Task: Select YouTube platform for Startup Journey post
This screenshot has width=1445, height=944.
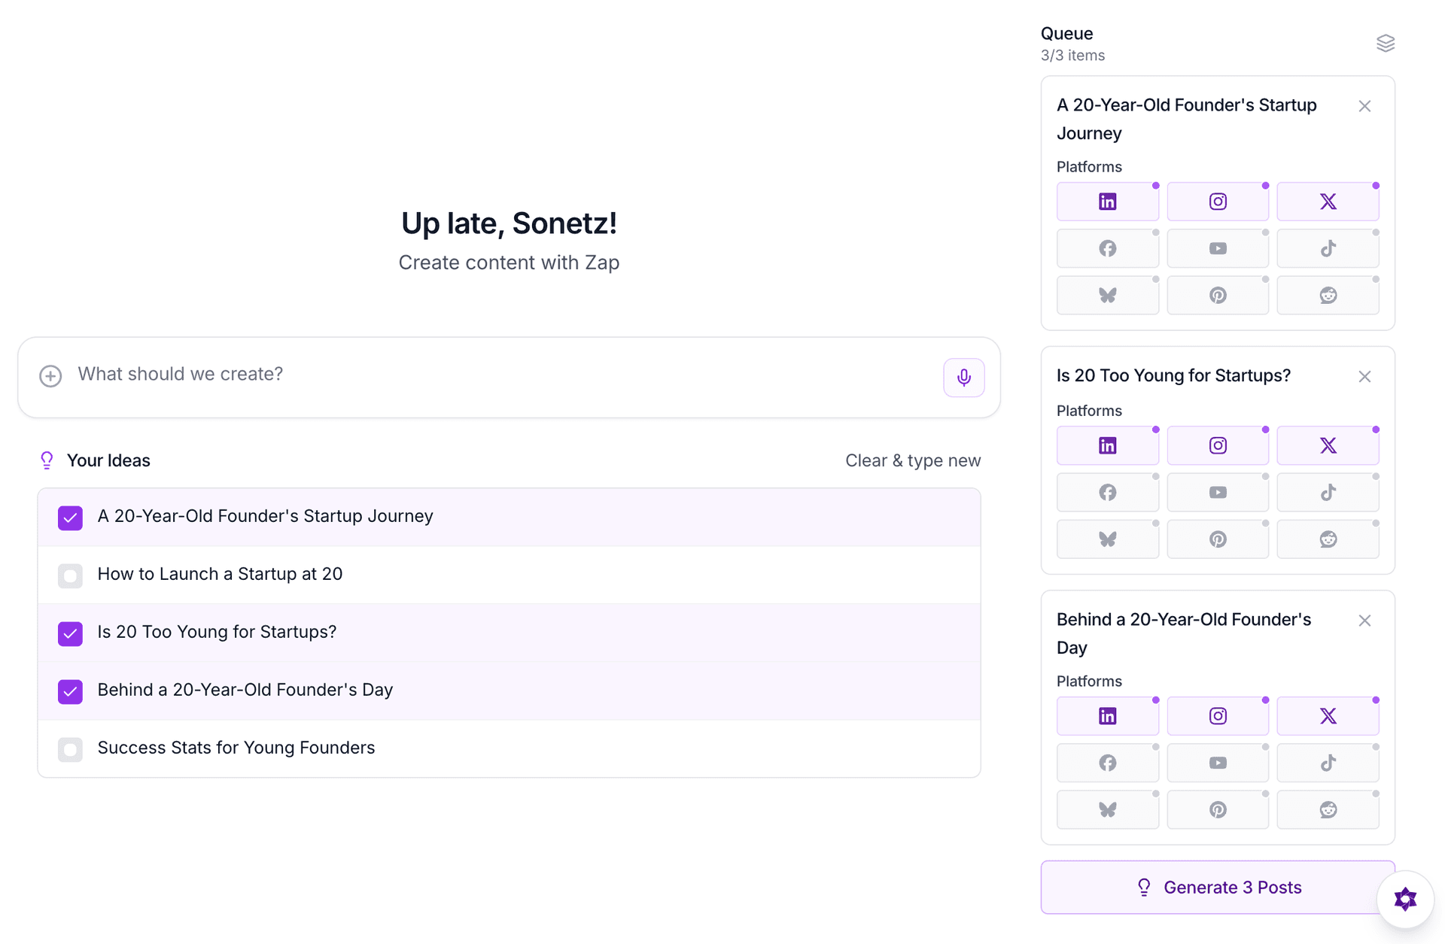Action: pyautogui.click(x=1218, y=247)
